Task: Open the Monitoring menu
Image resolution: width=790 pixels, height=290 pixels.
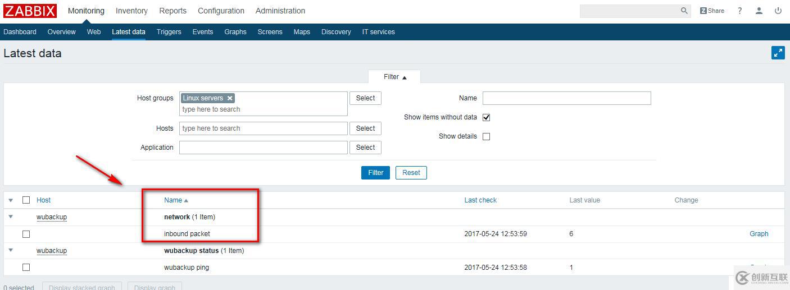Action: pyautogui.click(x=86, y=11)
